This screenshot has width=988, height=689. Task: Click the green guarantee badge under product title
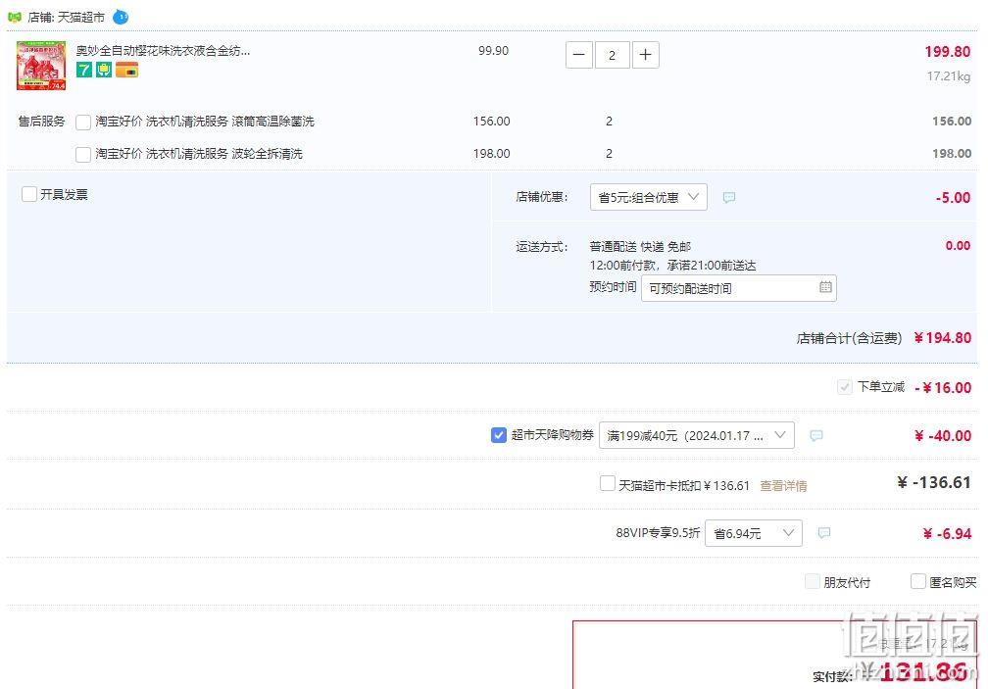[104, 70]
